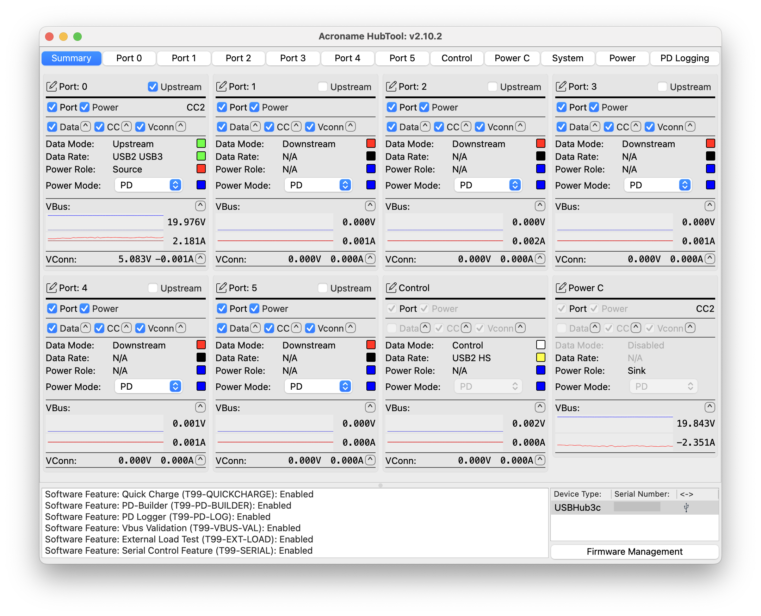The image size is (761, 616).
Task: Click the Data caret icon in Port 0
Action: point(86,126)
